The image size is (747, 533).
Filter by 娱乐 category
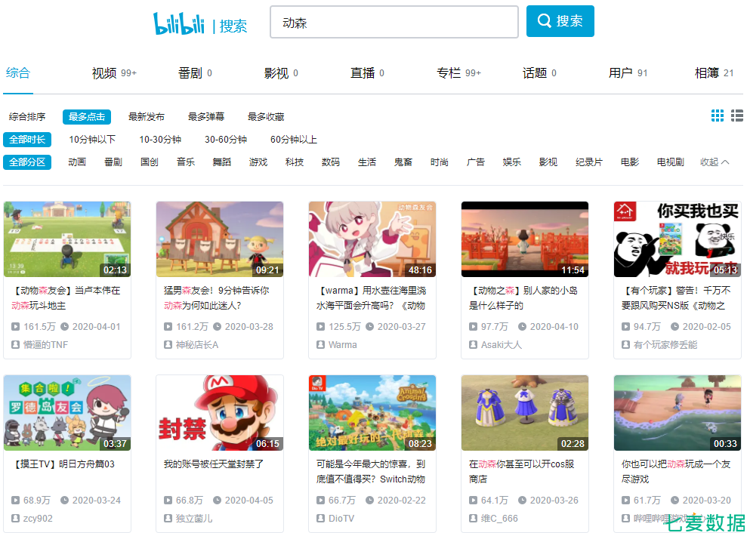pyautogui.click(x=511, y=162)
